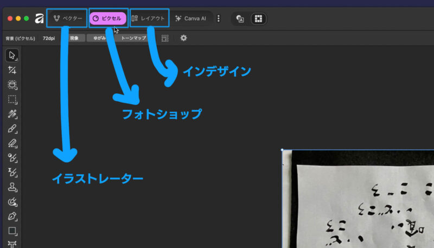Click the green fullscreen window button
Image resolution: width=434 pixels, height=248 pixels.
[26, 18]
